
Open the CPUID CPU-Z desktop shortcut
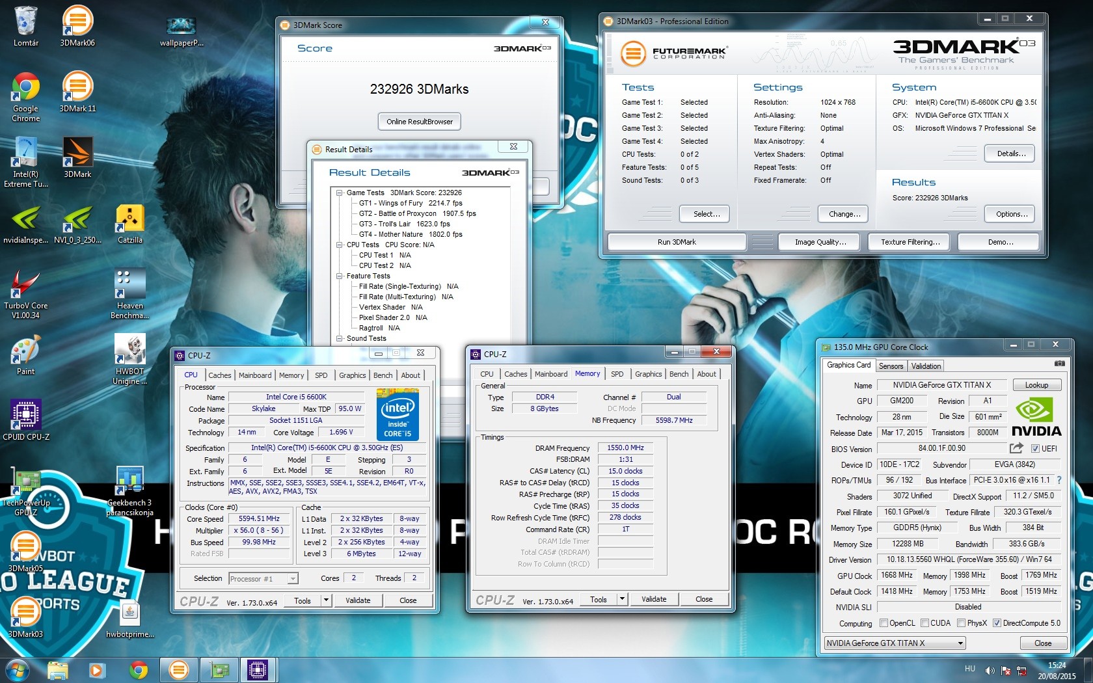click(25, 420)
